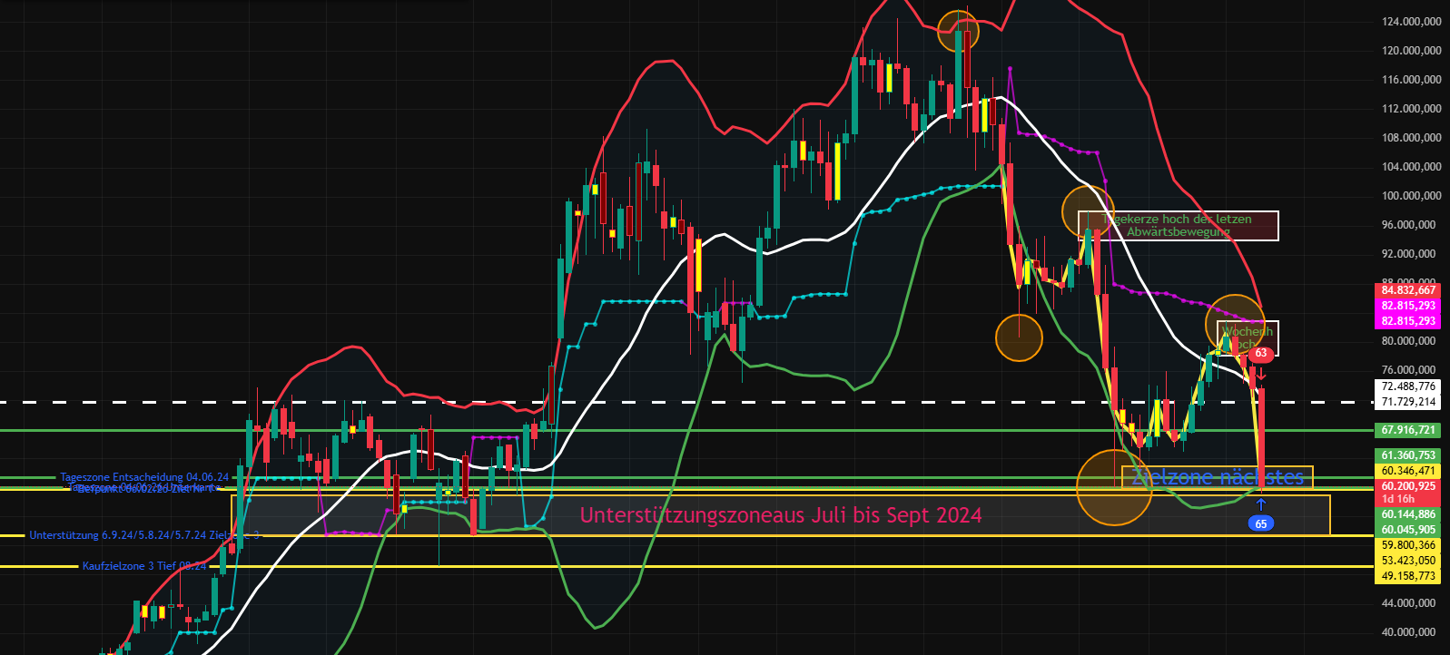Click the green 61.360,753 price label

click(x=1408, y=455)
